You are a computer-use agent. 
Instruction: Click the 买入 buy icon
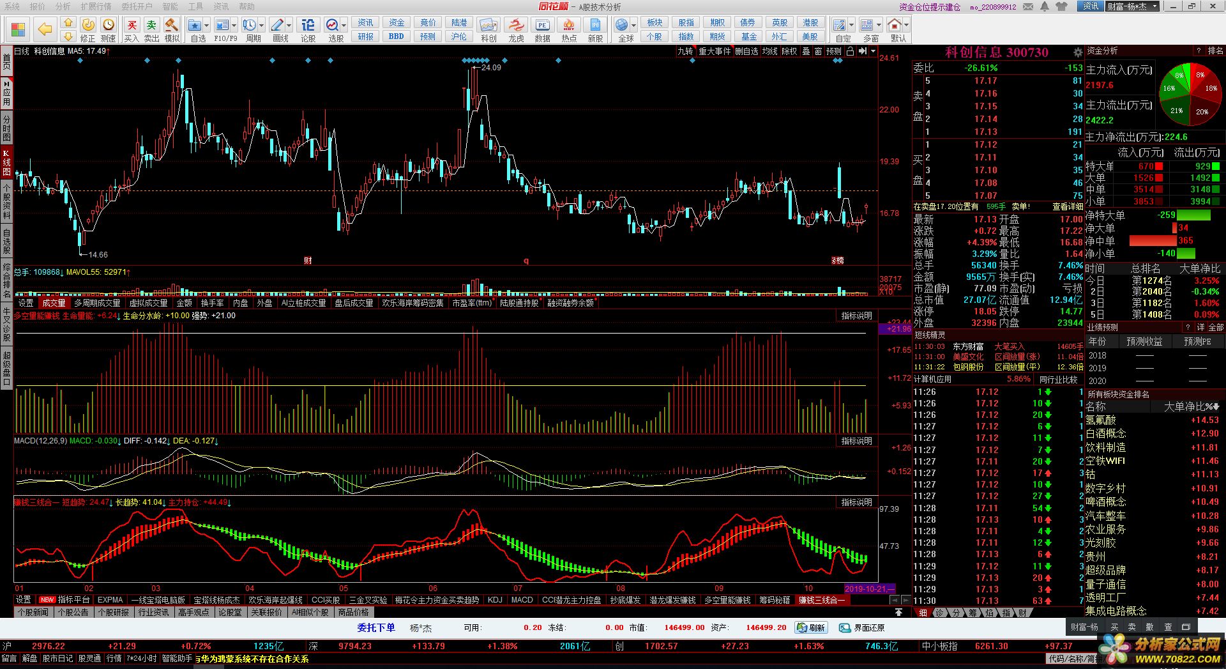click(132, 25)
